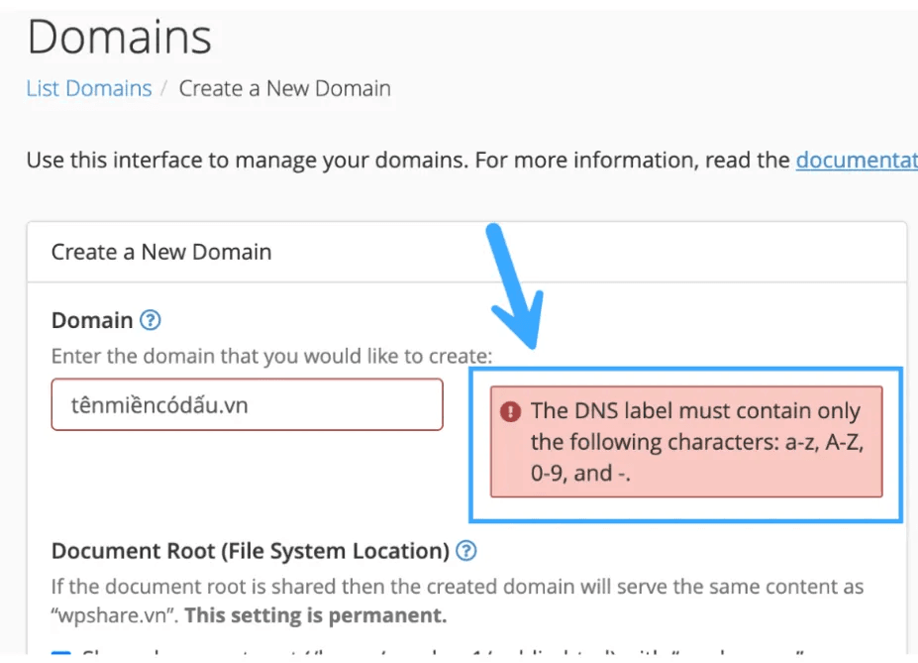This screenshot has height=663, width=918.
Task: Click the highlighted blue error panel border
Action: pos(685,517)
